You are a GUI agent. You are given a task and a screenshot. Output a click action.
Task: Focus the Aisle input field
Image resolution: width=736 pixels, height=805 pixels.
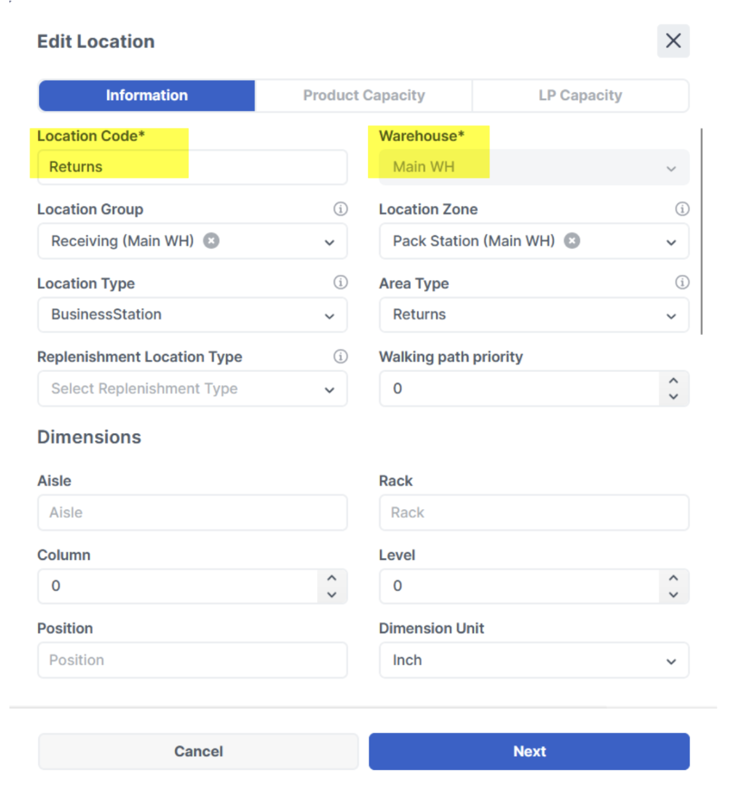[192, 513]
